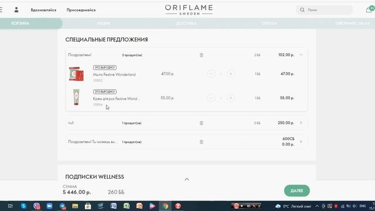This screenshot has width=375, height=211.
Task: Decrease quantity of Мыло Festive Wonderland
Action: pos(211,74)
